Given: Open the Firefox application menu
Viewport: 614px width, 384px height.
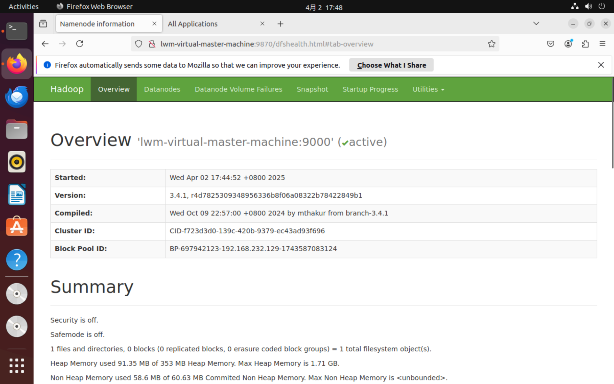Looking at the screenshot, I should point(602,44).
